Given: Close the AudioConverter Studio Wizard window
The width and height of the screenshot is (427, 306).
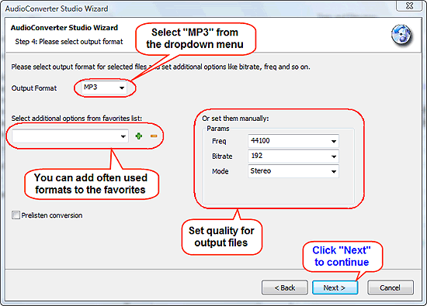Looking at the screenshot, I should click(x=410, y=5).
